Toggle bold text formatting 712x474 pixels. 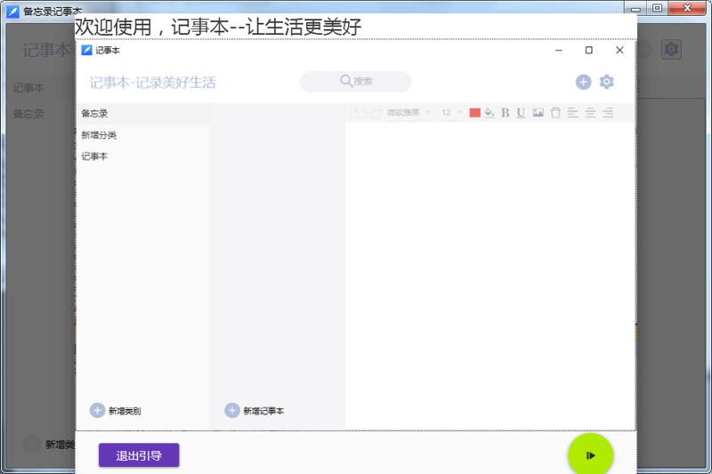505,112
